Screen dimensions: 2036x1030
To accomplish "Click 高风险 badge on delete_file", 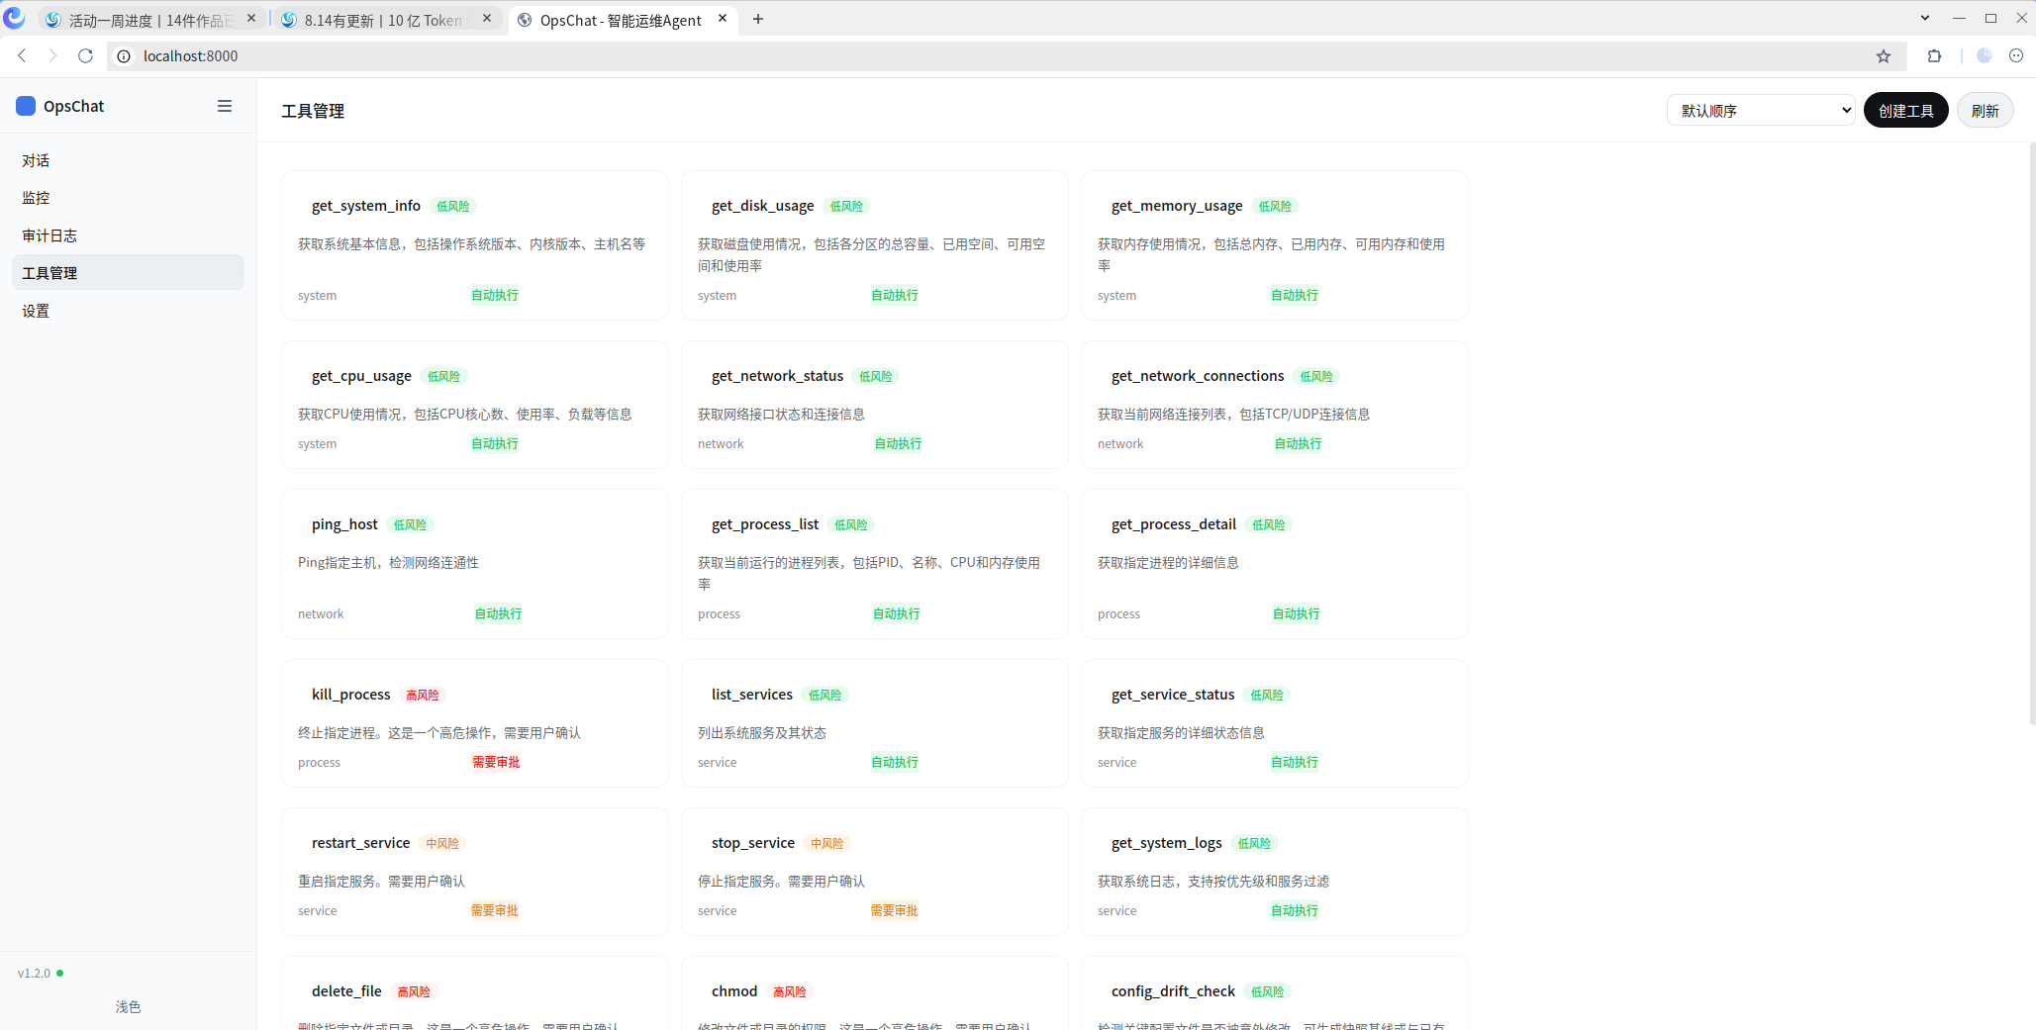I will pyautogui.click(x=414, y=991).
